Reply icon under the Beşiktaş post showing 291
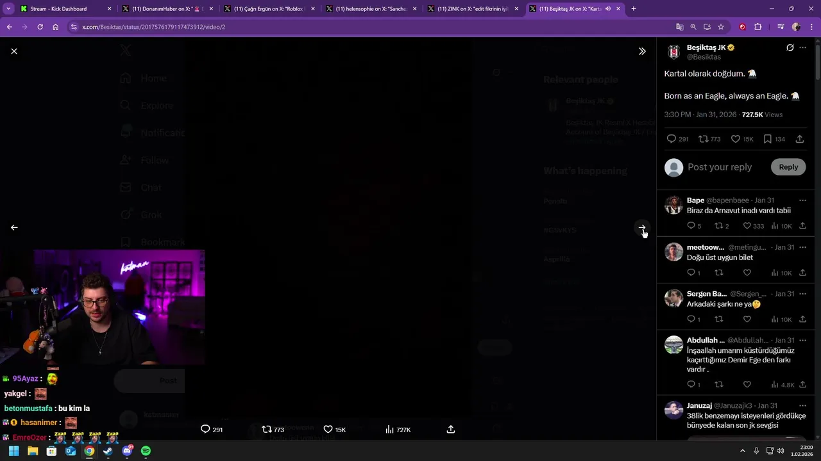 point(677,139)
